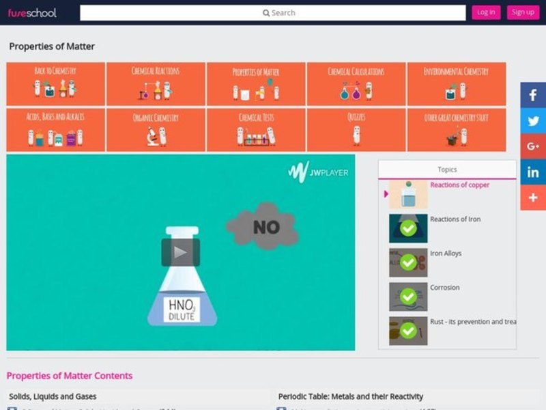Image resolution: width=546 pixels, height=410 pixels.
Task: Click the JW Player logo
Action: pyautogui.click(x=318, y=172)
